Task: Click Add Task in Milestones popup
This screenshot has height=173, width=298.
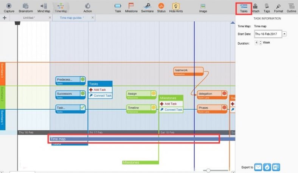Action: [171, 103]
